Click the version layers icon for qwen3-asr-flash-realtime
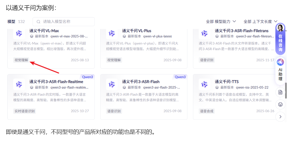Viewport: 296px width, 142px height. pos(32,87)
